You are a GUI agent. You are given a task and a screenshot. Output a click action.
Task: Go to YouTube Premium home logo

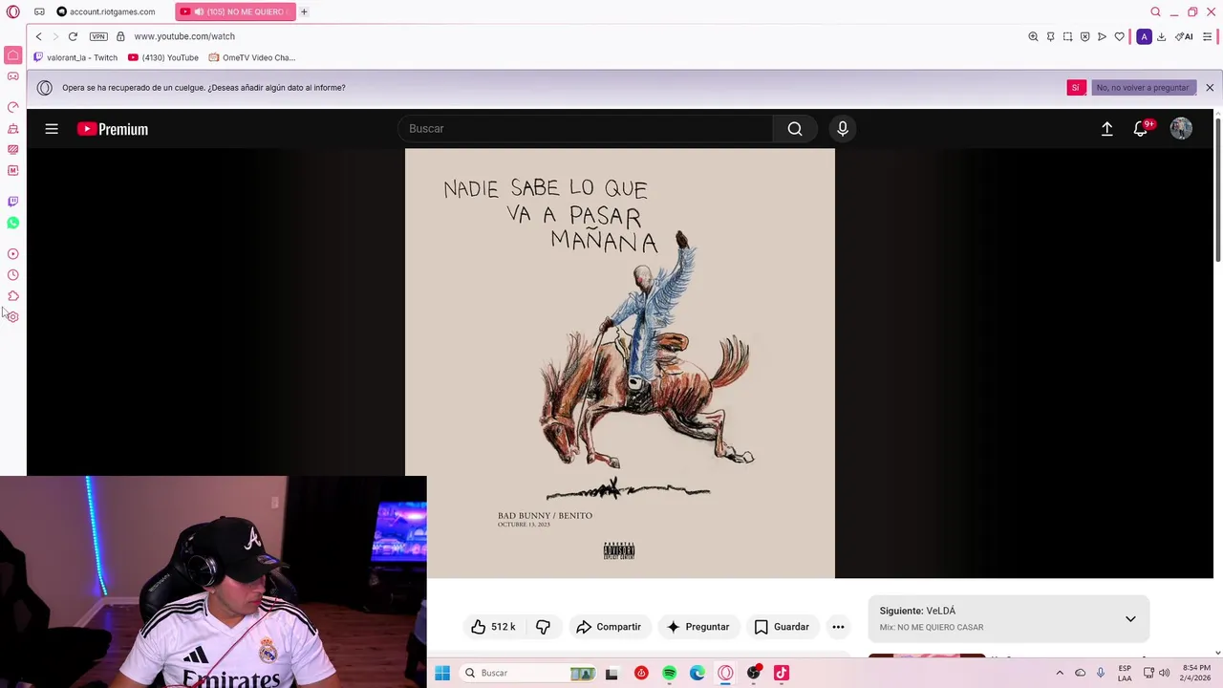[x=113, y=129]
